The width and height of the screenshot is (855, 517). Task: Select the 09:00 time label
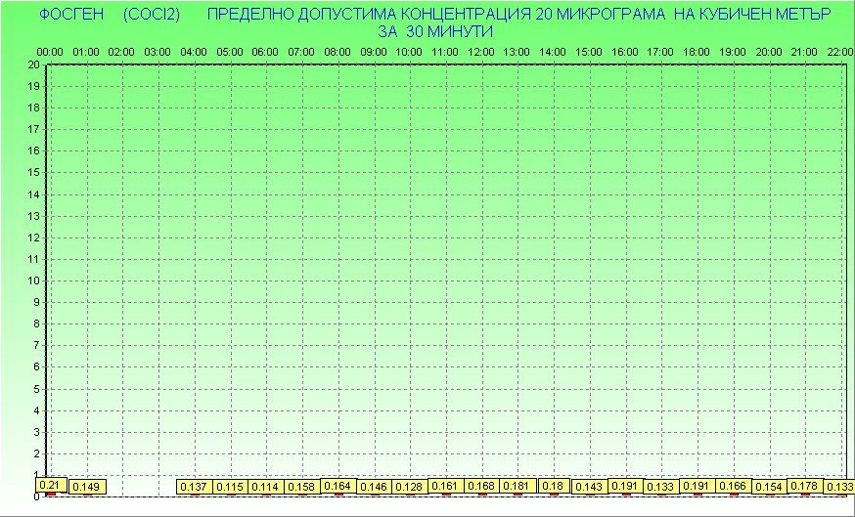pyautogui.click(x=374, y=52)
